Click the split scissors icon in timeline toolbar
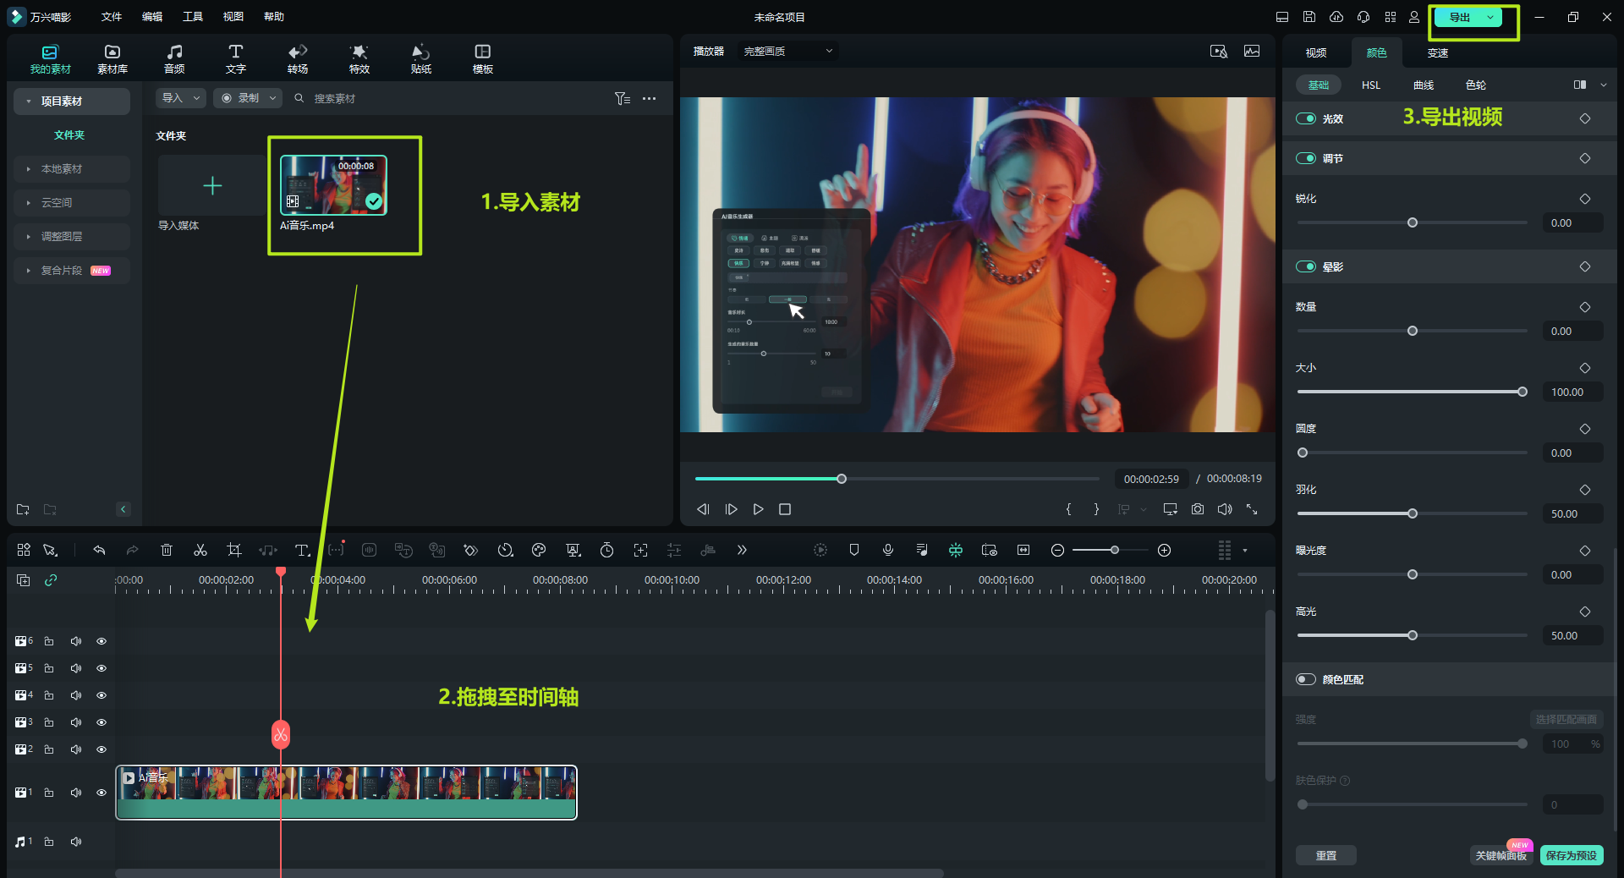Image resolution: width=1624 pixels, height=878 pixels. coord(200,550)
